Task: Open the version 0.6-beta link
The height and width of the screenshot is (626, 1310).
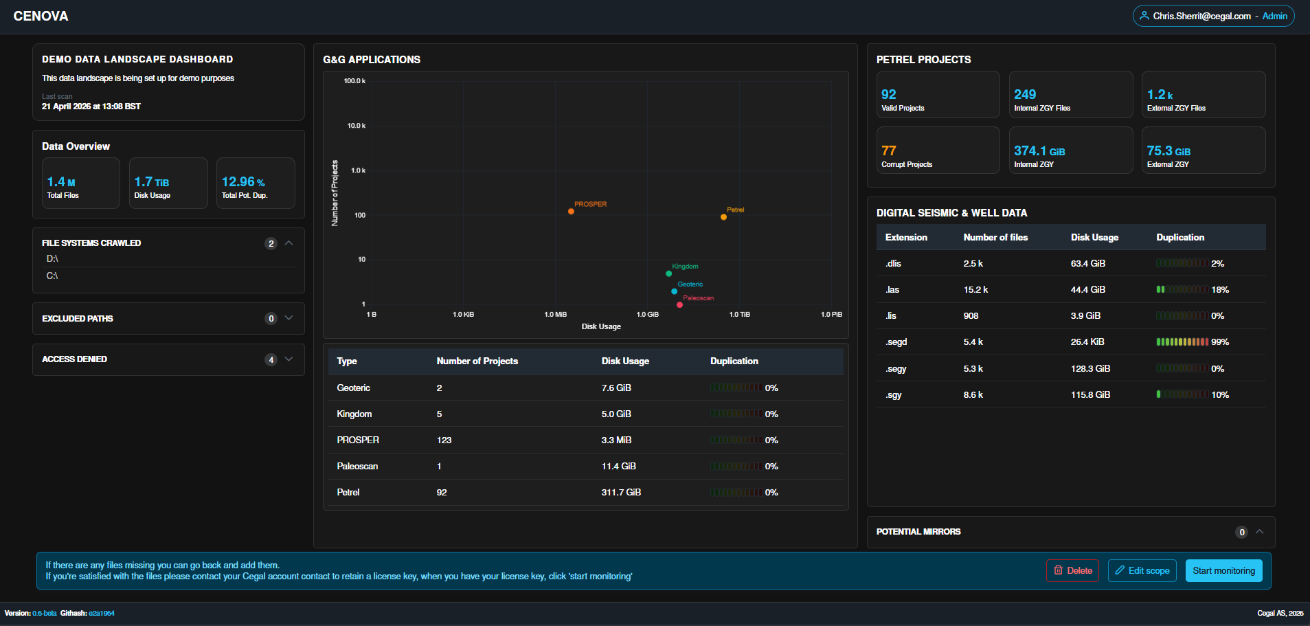Action: coord(45,613)
